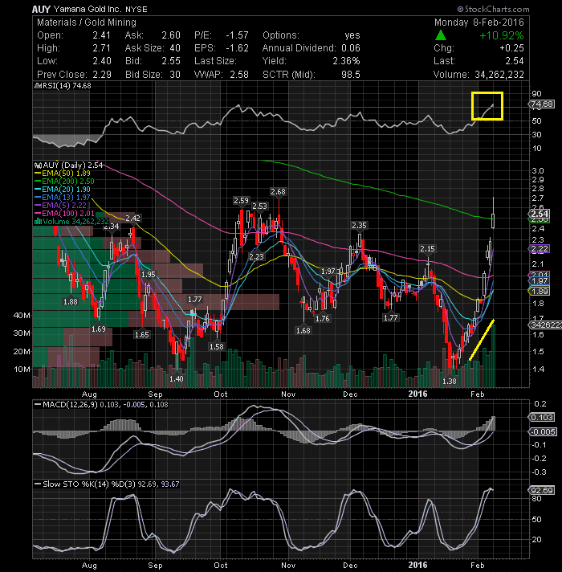The image size is (562, 572).
Task: Click the 40M volume axis label
Action: pos(22,316)
